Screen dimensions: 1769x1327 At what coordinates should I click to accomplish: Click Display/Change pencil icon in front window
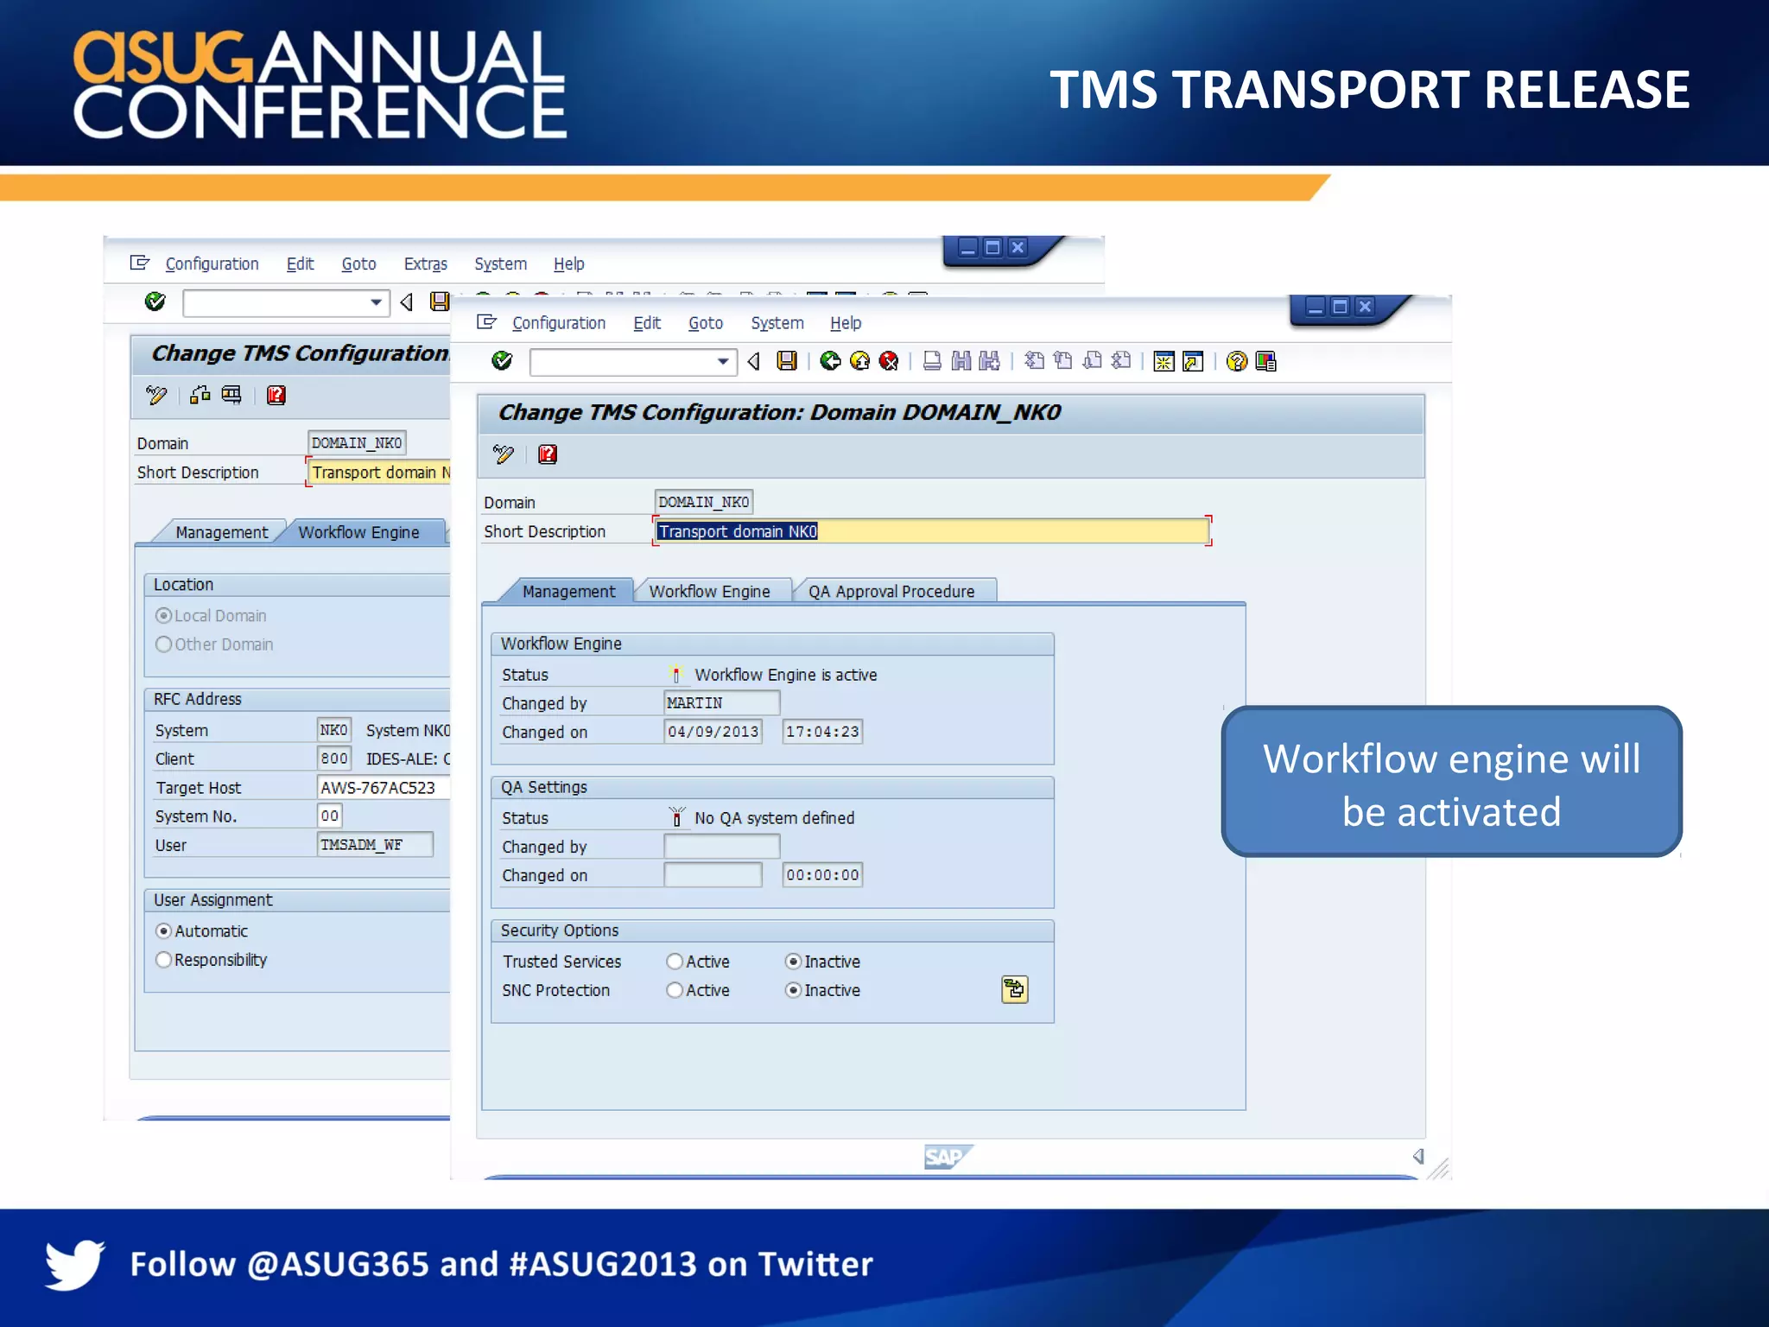504,454
